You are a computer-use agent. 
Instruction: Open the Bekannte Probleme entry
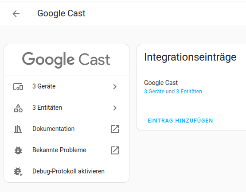pyautogui.click(x=66, y=150)
